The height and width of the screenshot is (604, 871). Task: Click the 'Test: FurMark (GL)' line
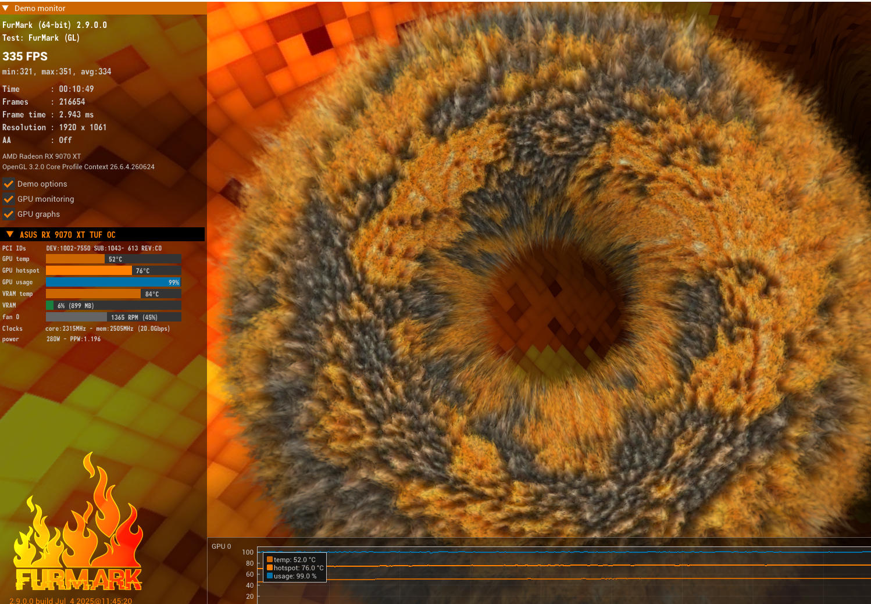click(41, 38)
